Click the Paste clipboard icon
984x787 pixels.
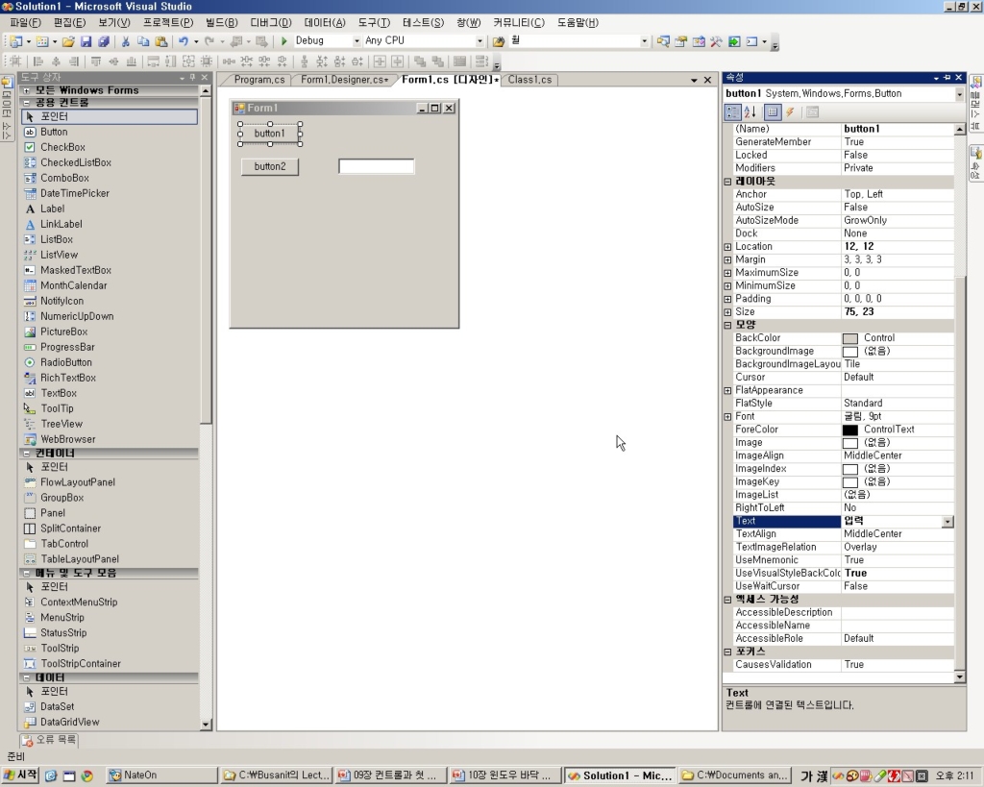click(161, 41)
